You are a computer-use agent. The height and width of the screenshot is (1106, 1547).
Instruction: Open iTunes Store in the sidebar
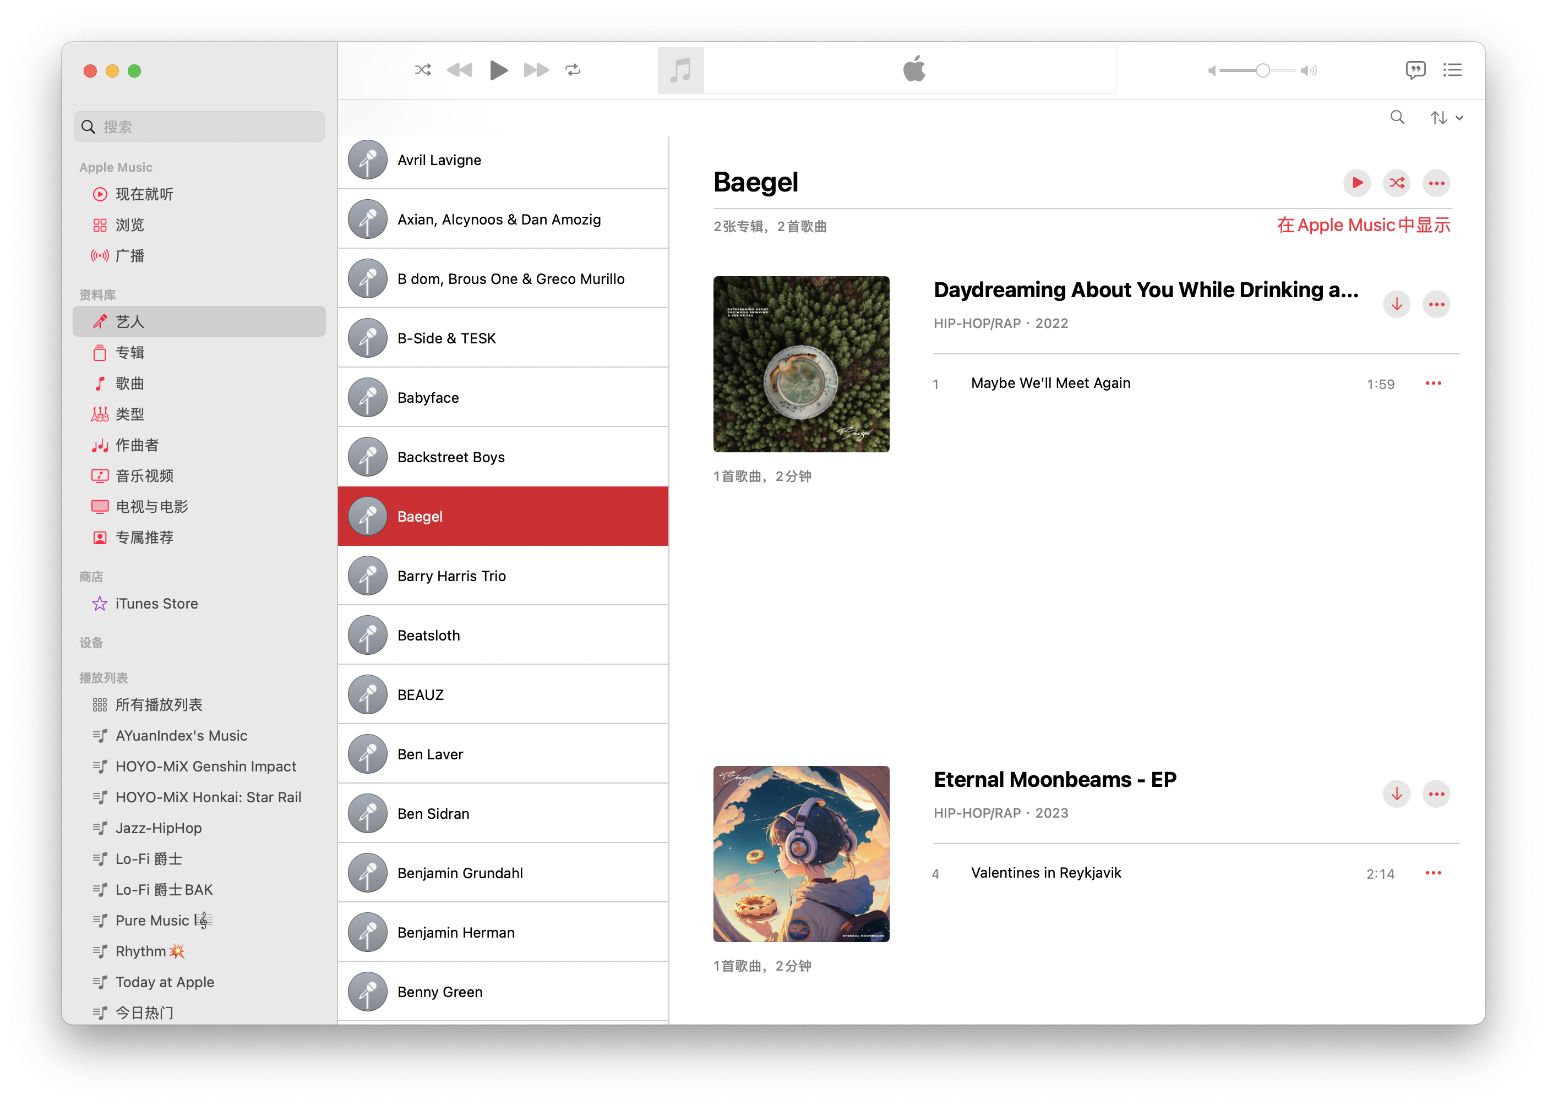click(x=156, y=604)
